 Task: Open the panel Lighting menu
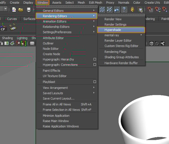(x=22, y=38)
